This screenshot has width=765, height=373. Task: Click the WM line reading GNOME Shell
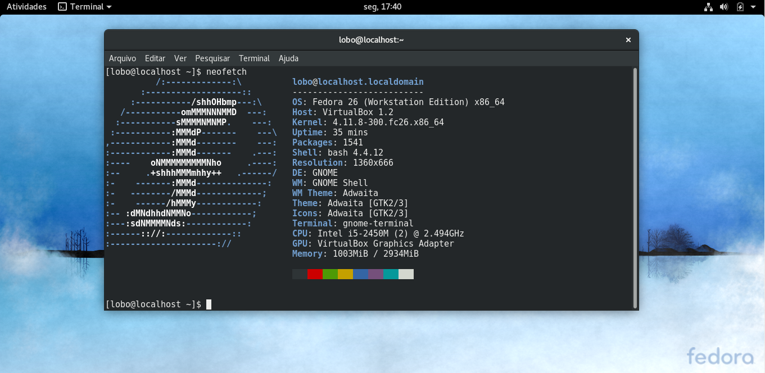(x=331, y=183)
